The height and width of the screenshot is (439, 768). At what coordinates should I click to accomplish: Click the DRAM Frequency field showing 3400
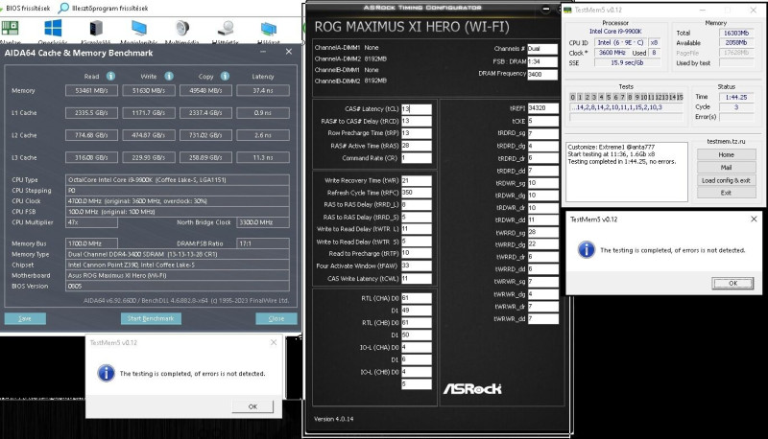tap(542, 75)
